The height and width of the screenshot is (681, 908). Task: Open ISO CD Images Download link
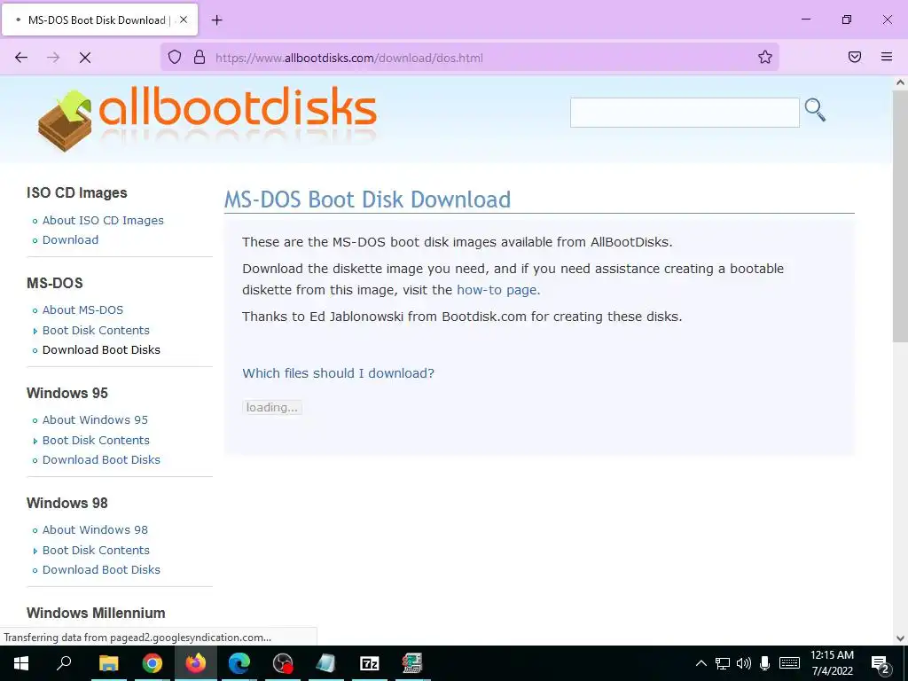pos(70,239)
